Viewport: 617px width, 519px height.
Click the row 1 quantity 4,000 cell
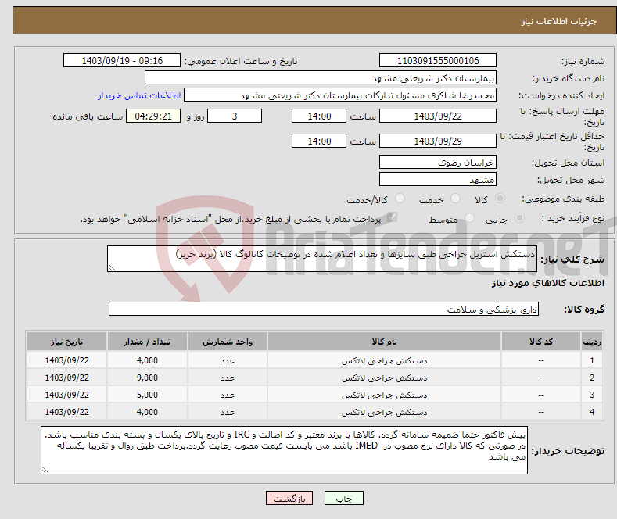tap(147, 360)
